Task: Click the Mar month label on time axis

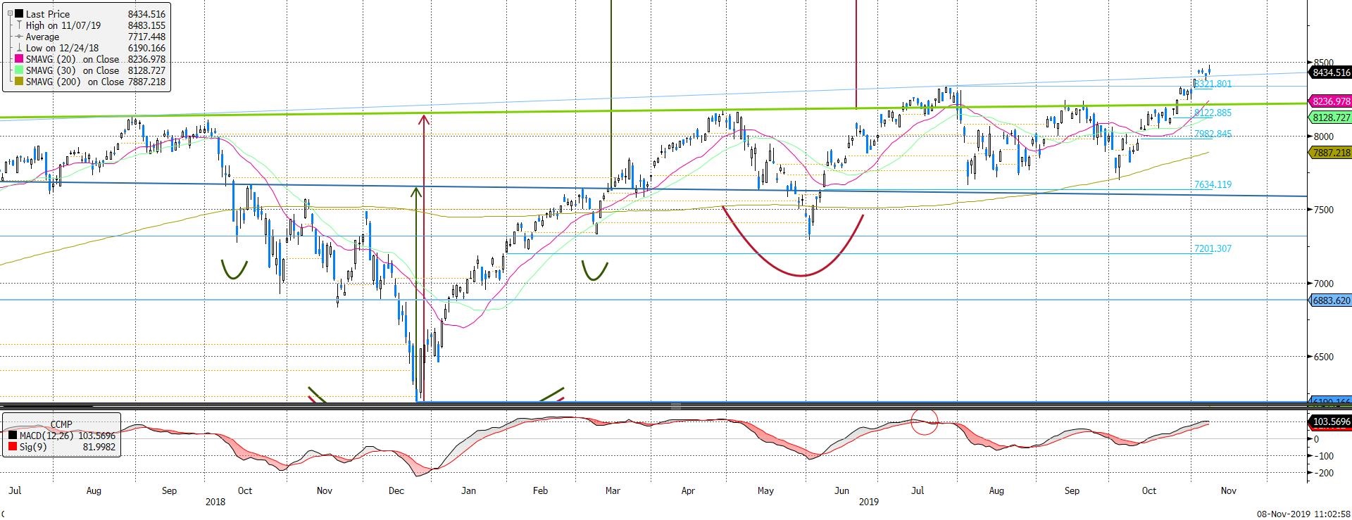Action: click(613, 491)
